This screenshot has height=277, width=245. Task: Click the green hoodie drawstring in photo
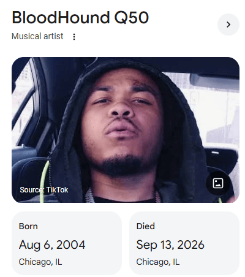pos(43,181)
